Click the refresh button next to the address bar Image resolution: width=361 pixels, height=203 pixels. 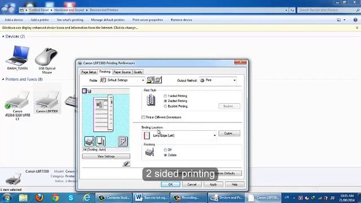pos(292,10)
